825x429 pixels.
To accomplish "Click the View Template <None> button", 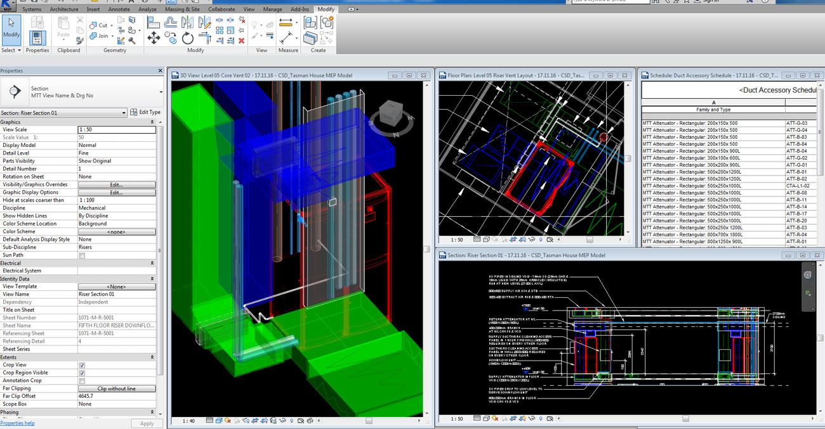I will [x=117, y=286].
